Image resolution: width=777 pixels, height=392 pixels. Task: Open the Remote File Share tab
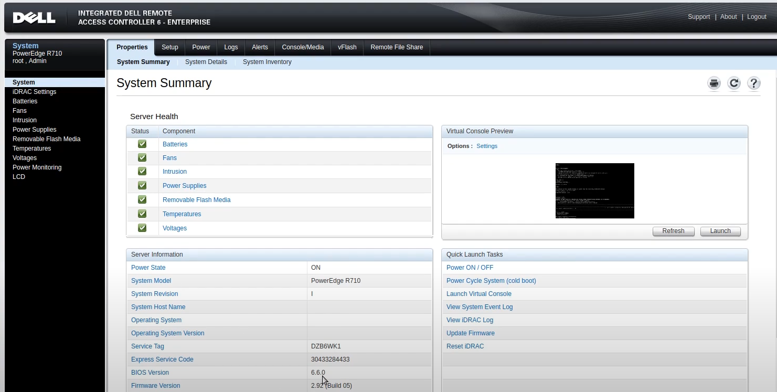(397, 47)
